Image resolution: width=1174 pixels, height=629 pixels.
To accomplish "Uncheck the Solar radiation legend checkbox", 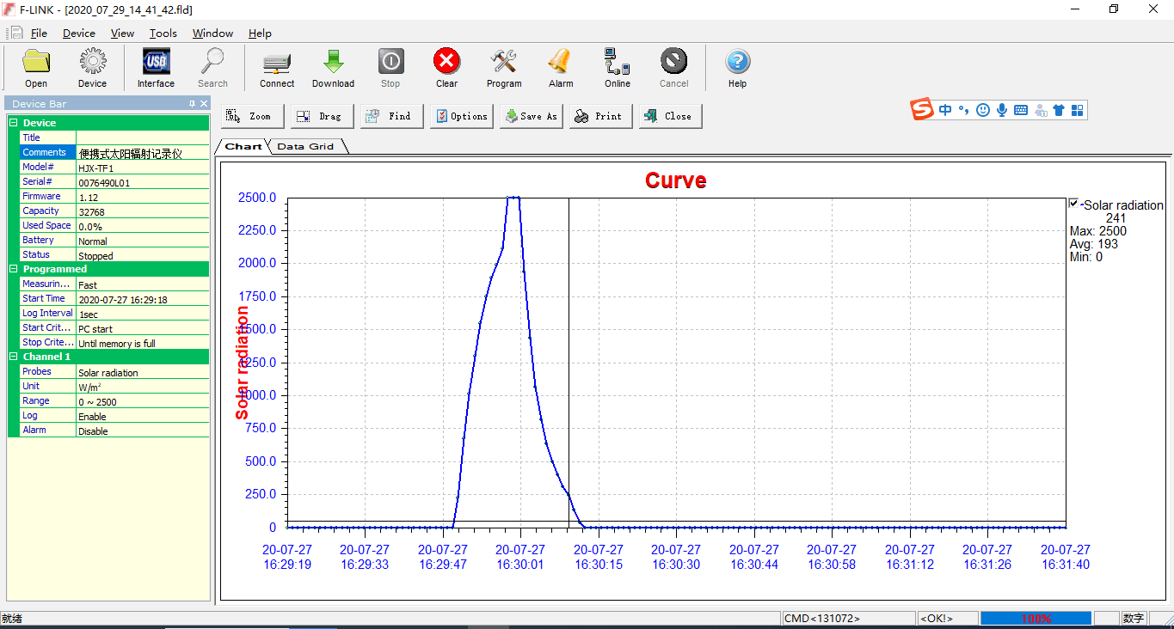I will tap(1073, 204).
